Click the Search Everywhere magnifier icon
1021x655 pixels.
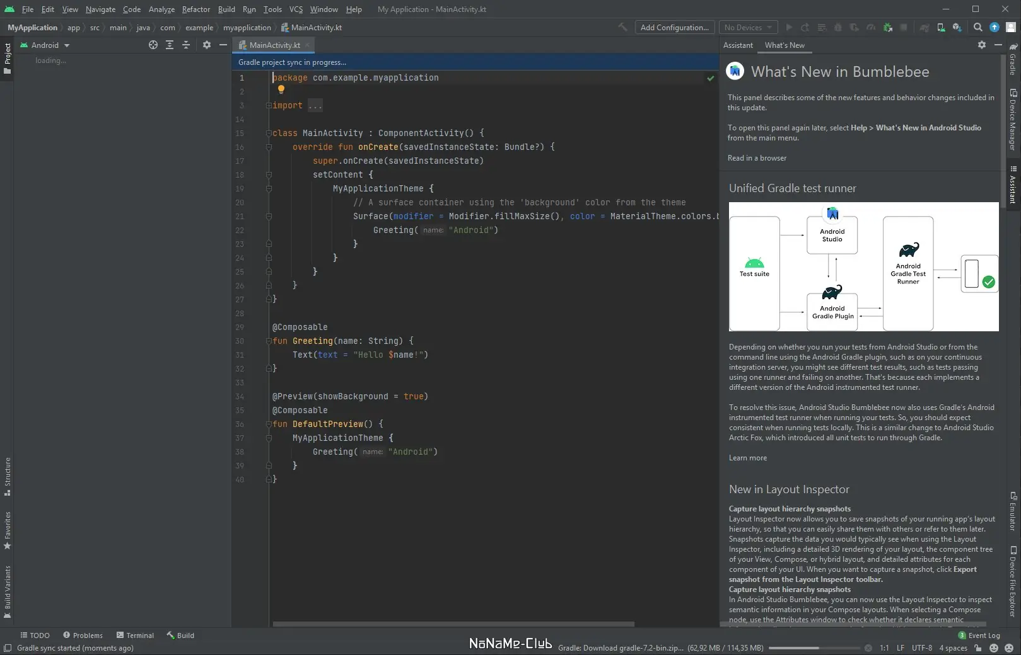click(x=977, y=28)
